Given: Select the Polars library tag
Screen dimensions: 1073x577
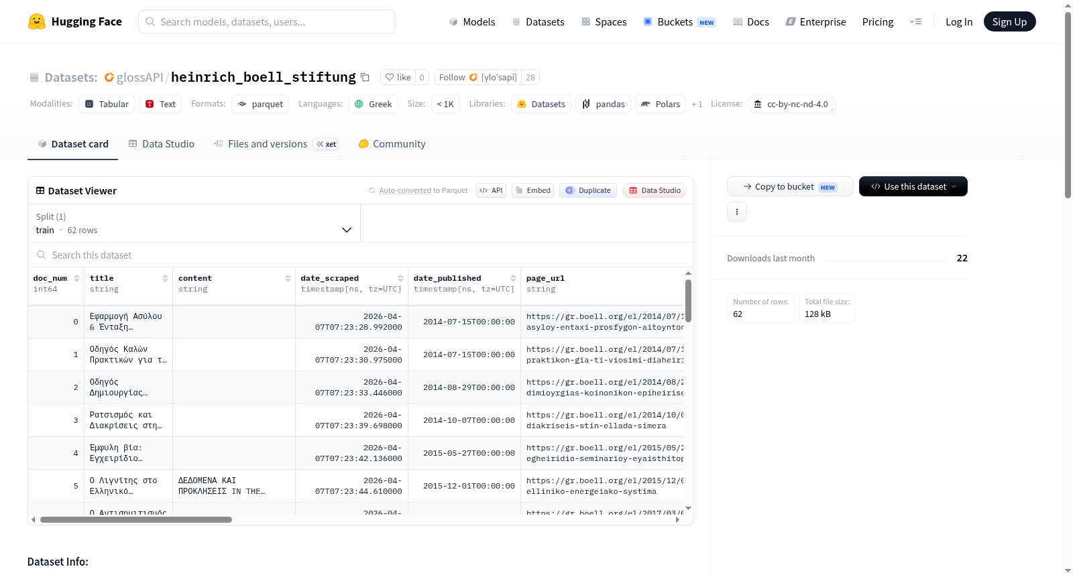Looking at the screenshot, I should pos(661,104).
